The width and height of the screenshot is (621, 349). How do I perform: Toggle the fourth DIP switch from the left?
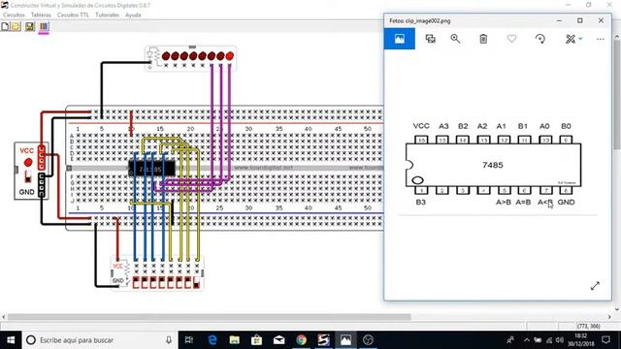162,282
